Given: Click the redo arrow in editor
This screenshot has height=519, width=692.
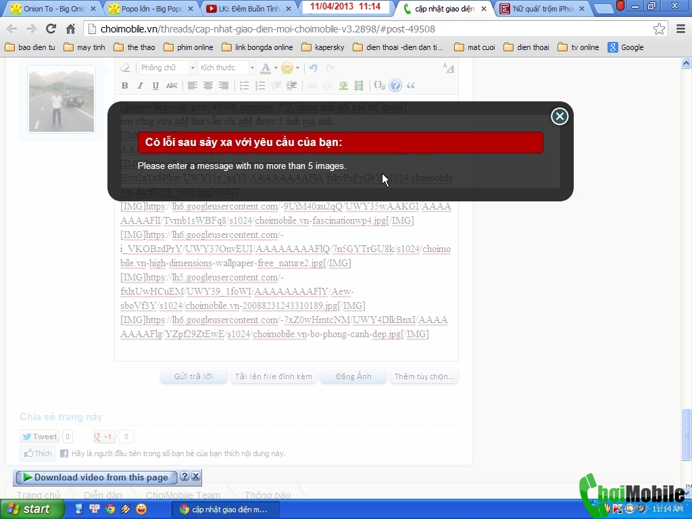Looking at the screenshot, I should [330, 68].
